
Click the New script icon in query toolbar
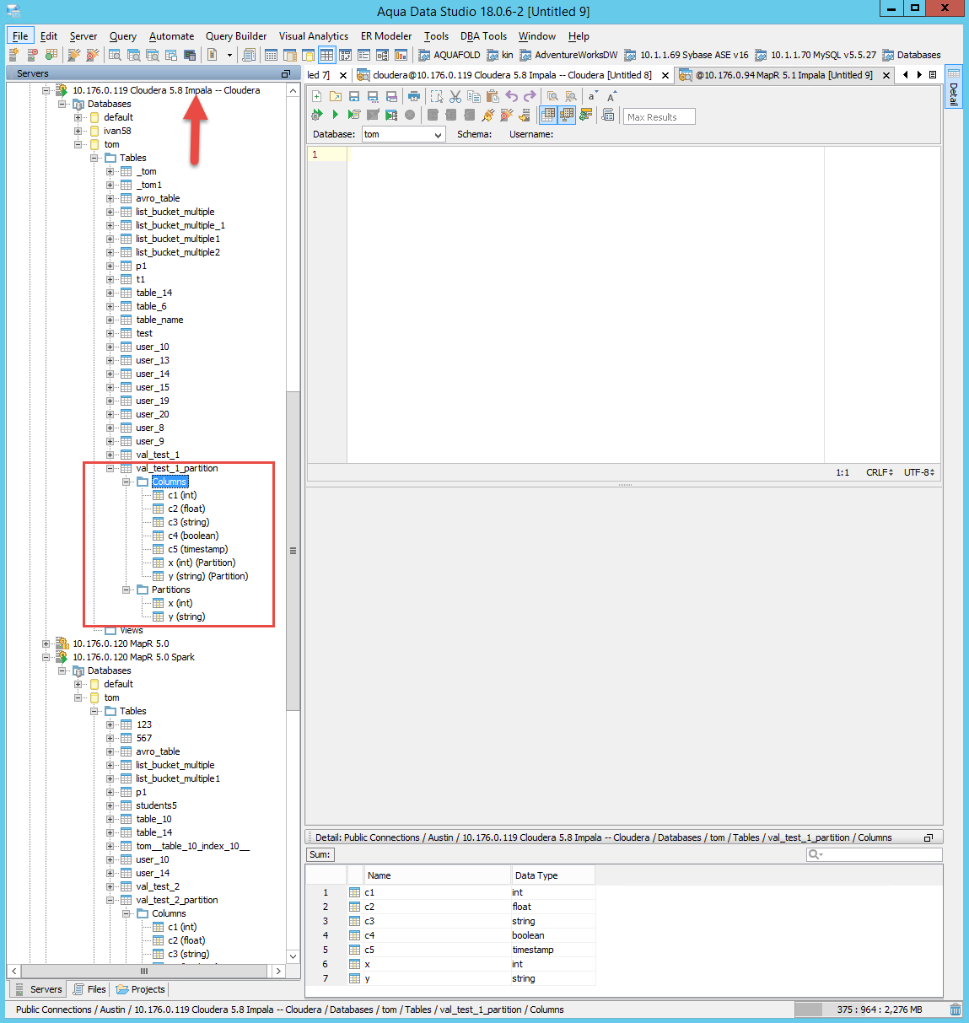coord(317,97)
